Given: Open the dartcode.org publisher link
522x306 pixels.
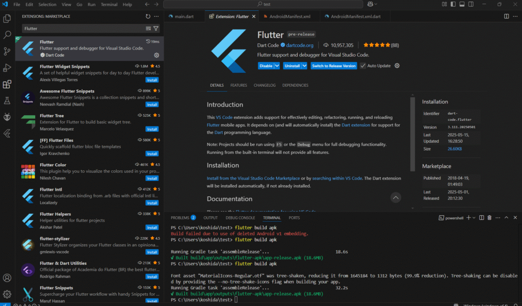Looking at the screenshot, I should coord(300,45).
